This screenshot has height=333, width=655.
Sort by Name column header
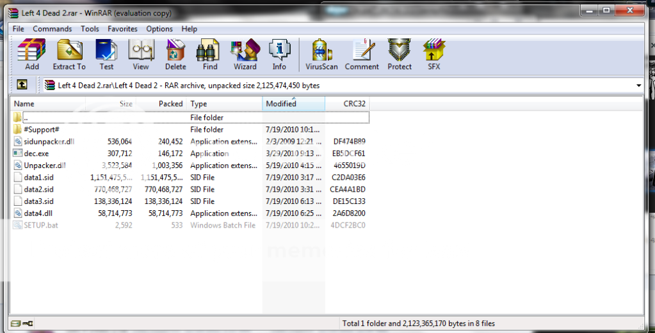(48, 104)
